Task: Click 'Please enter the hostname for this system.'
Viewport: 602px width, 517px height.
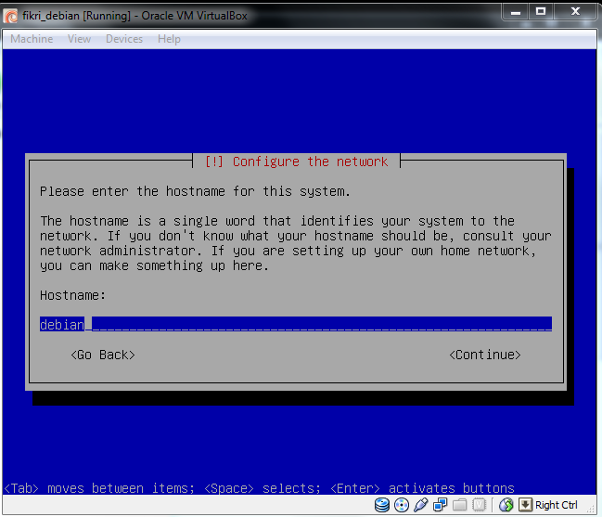Action: (195, 191)
